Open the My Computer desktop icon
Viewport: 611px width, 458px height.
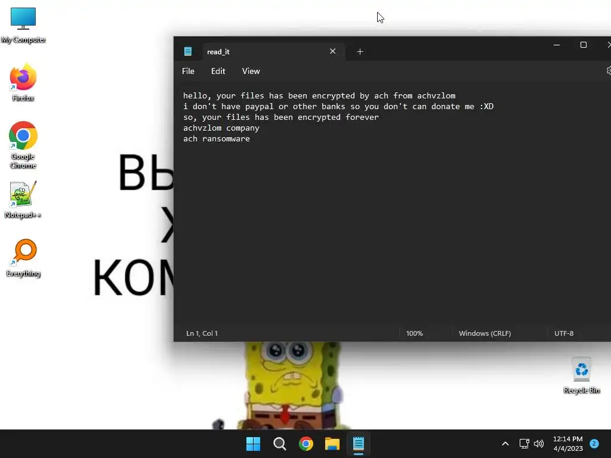23,24
